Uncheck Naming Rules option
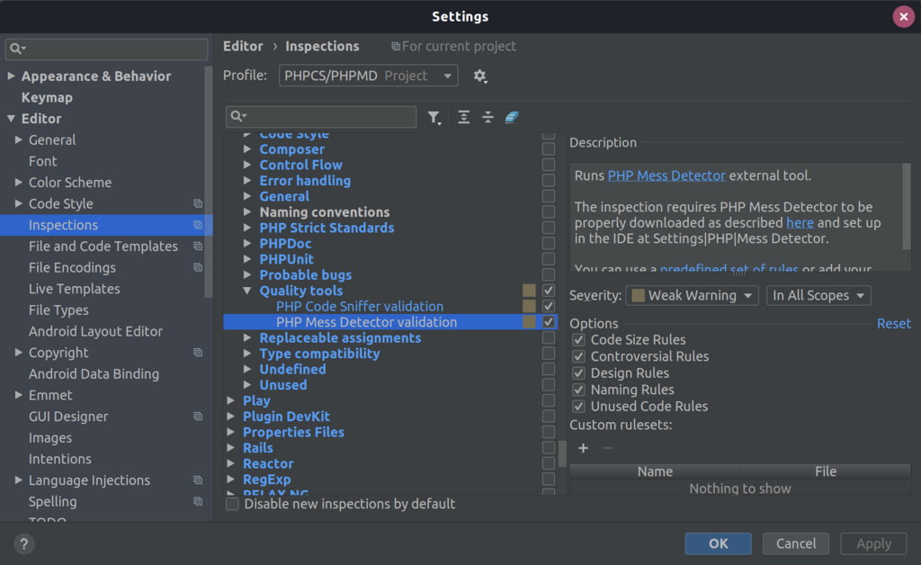Image resolution: width=921 pixels, height=565 pixels. coord(578,390)
